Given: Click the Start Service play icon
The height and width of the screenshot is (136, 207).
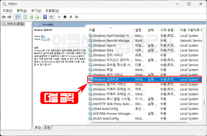Looking at the screenshot, I should pyautogui.click(x=59, y=17).
